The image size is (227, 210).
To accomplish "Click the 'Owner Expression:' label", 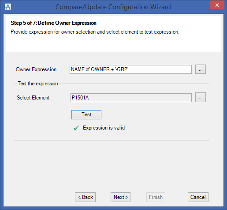I will [37, 69].
